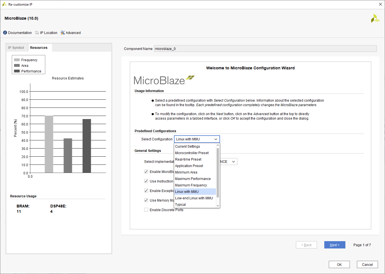Click the Xilinx logo in top-right corner
This screenshot has height=274, width=385.
pos(375,19)
